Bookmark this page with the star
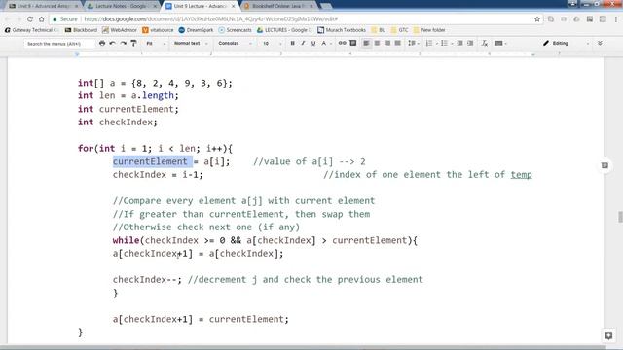Viewport: 623px width, 350px height. (x=537, y=18)
